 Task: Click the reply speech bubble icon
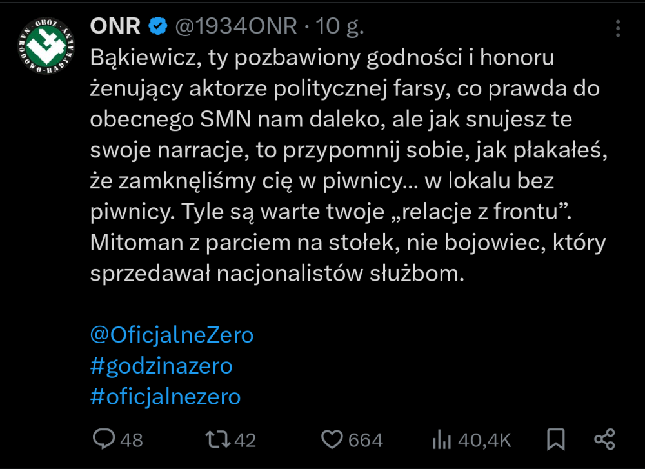[105, 439]
